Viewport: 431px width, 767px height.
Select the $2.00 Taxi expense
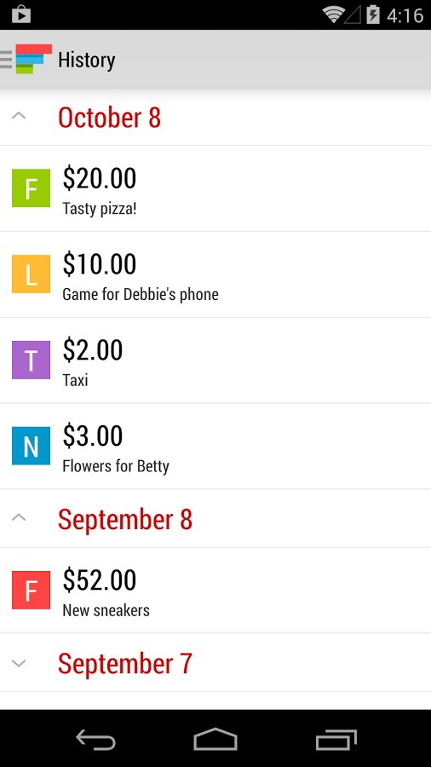coord(215,360)
